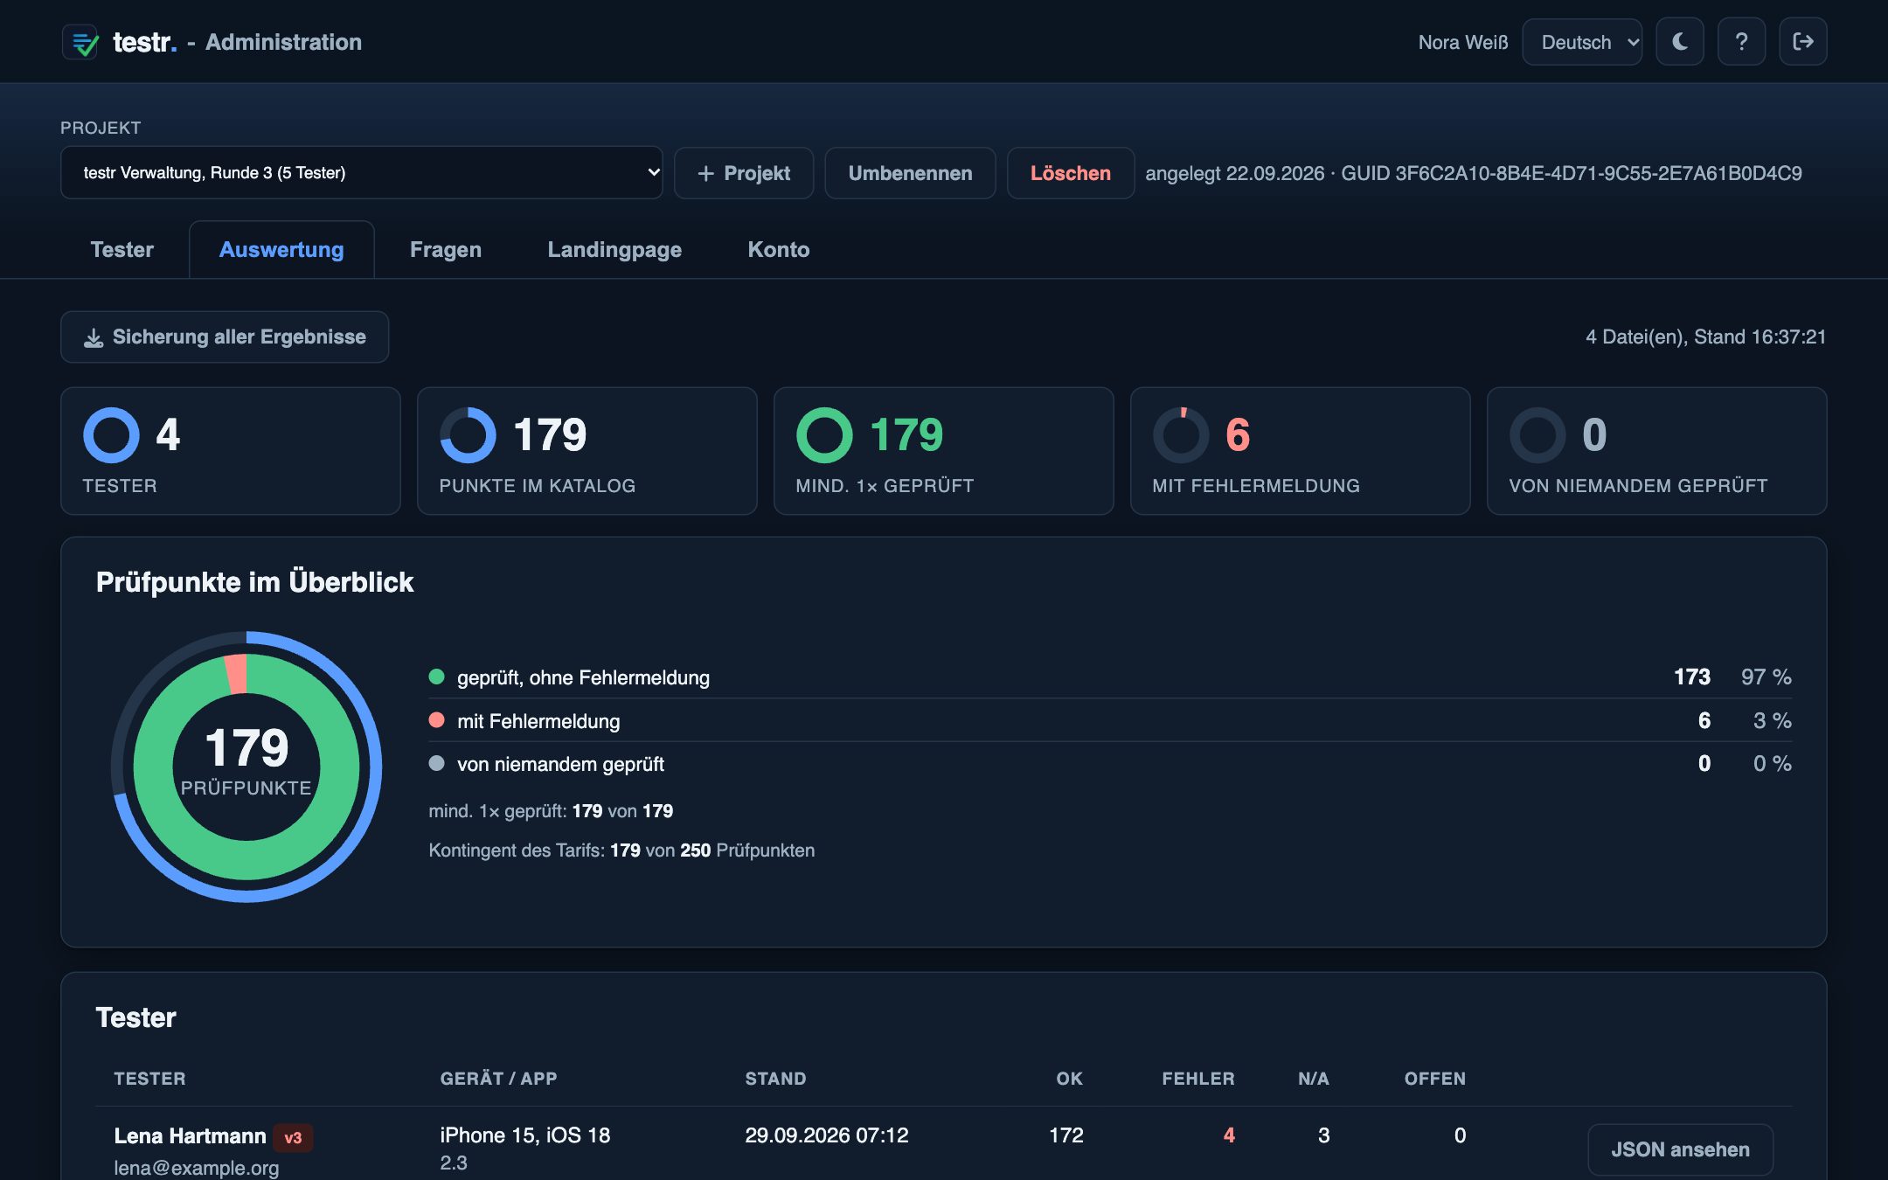
Task: Go to the Landingpage tab
Action: coord(614,250)
